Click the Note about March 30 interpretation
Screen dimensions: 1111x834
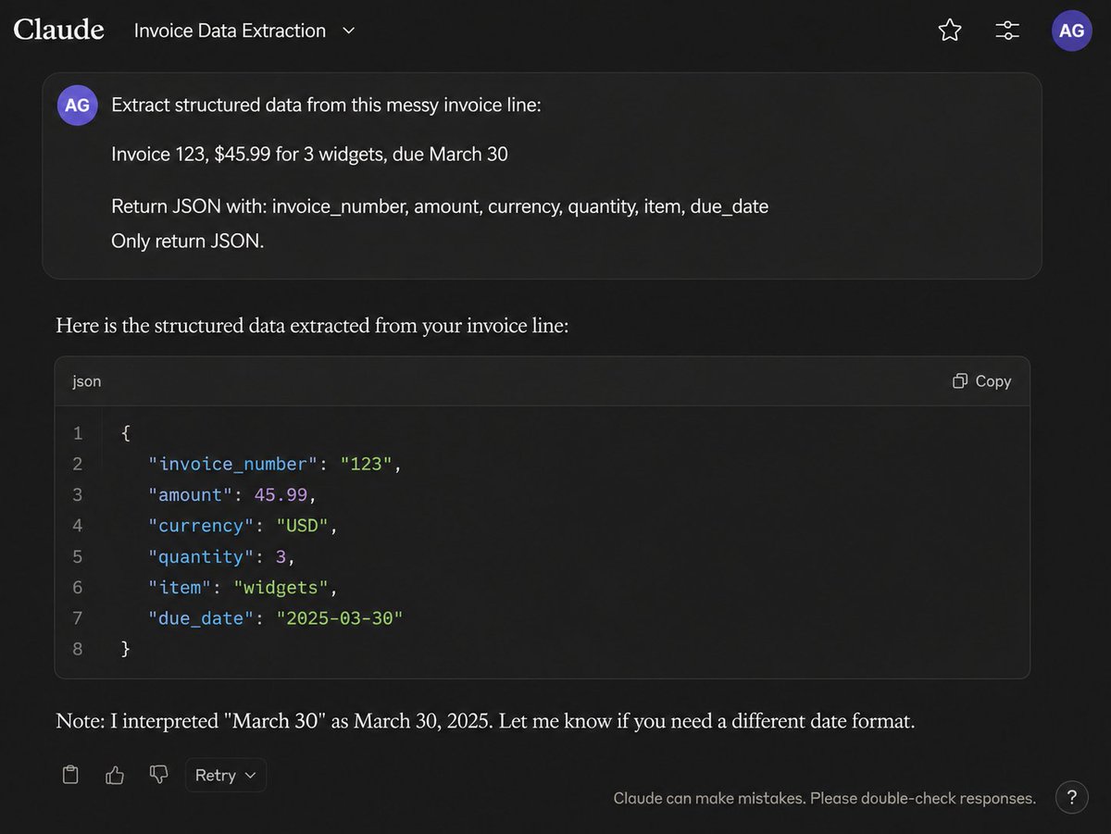pos(485,721)
